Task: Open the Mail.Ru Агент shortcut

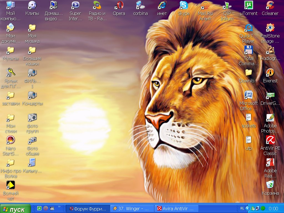Action: pyautogui.click(x=205, y=5)
